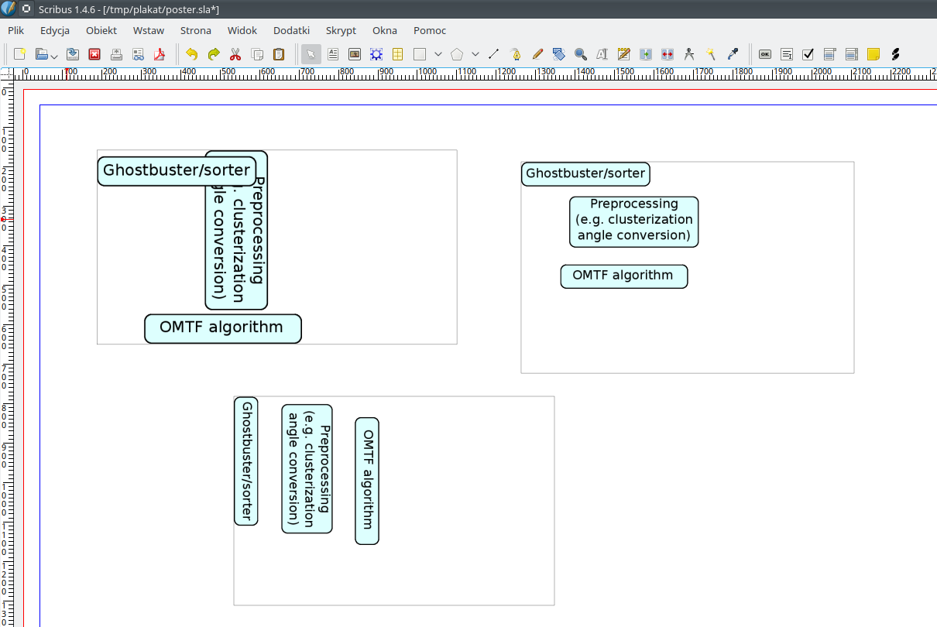Activate the Select Item arrow tool
The height and width of the screenshot is (627, 937).
point(311,54)
